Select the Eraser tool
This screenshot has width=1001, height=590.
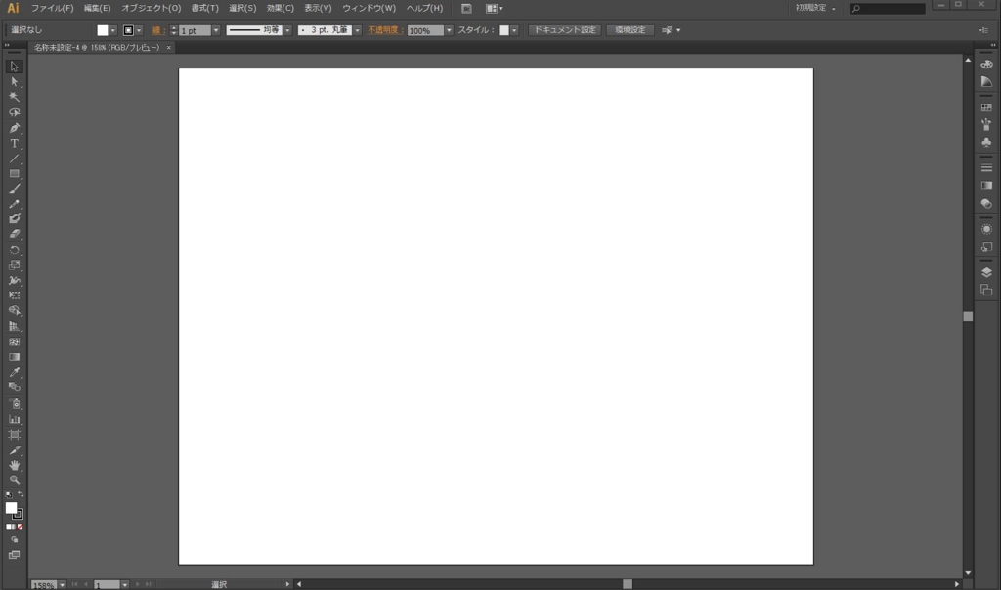14,234
